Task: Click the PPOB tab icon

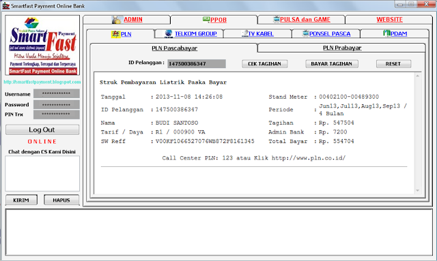Action: (x=206, y=19)
